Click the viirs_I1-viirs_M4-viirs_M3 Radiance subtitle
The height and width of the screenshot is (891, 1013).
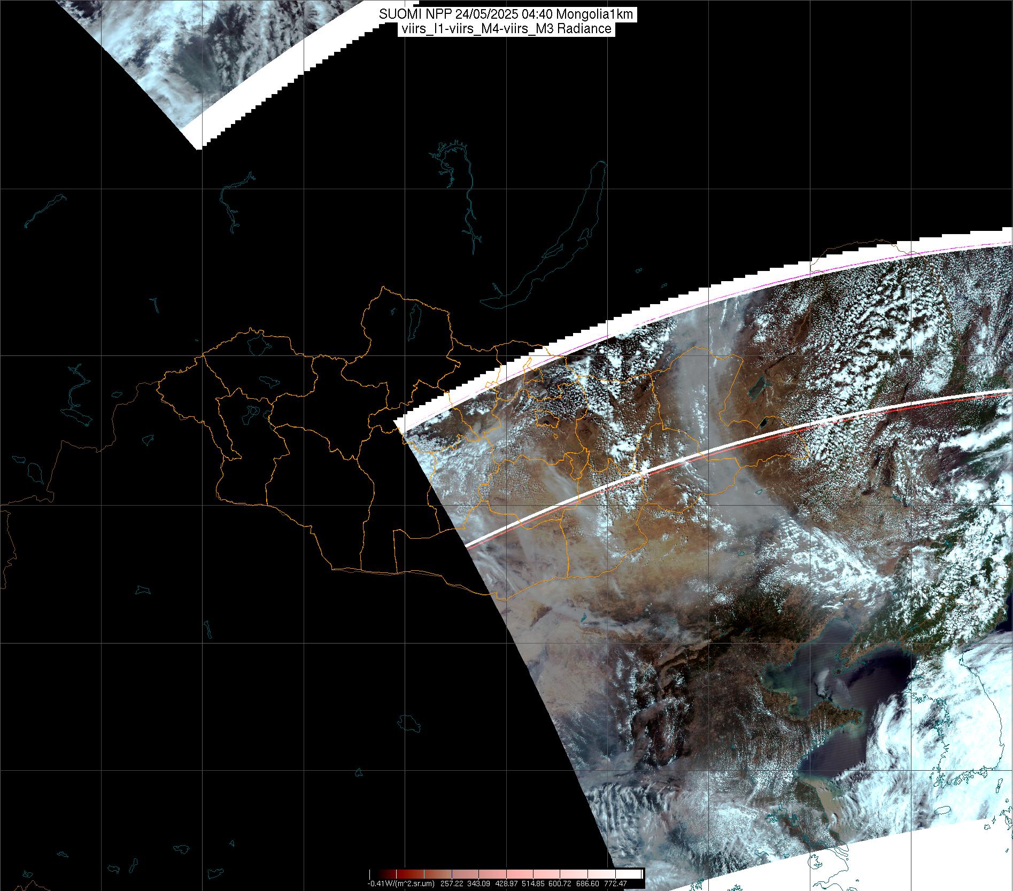506,29
